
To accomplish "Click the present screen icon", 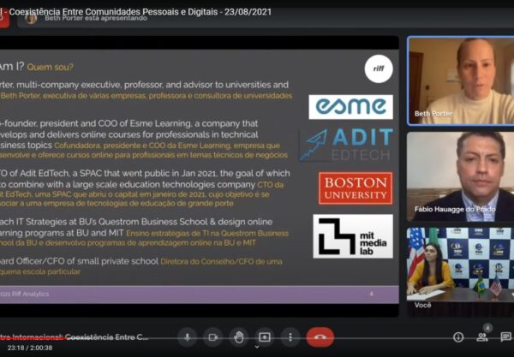I will 265,337.
